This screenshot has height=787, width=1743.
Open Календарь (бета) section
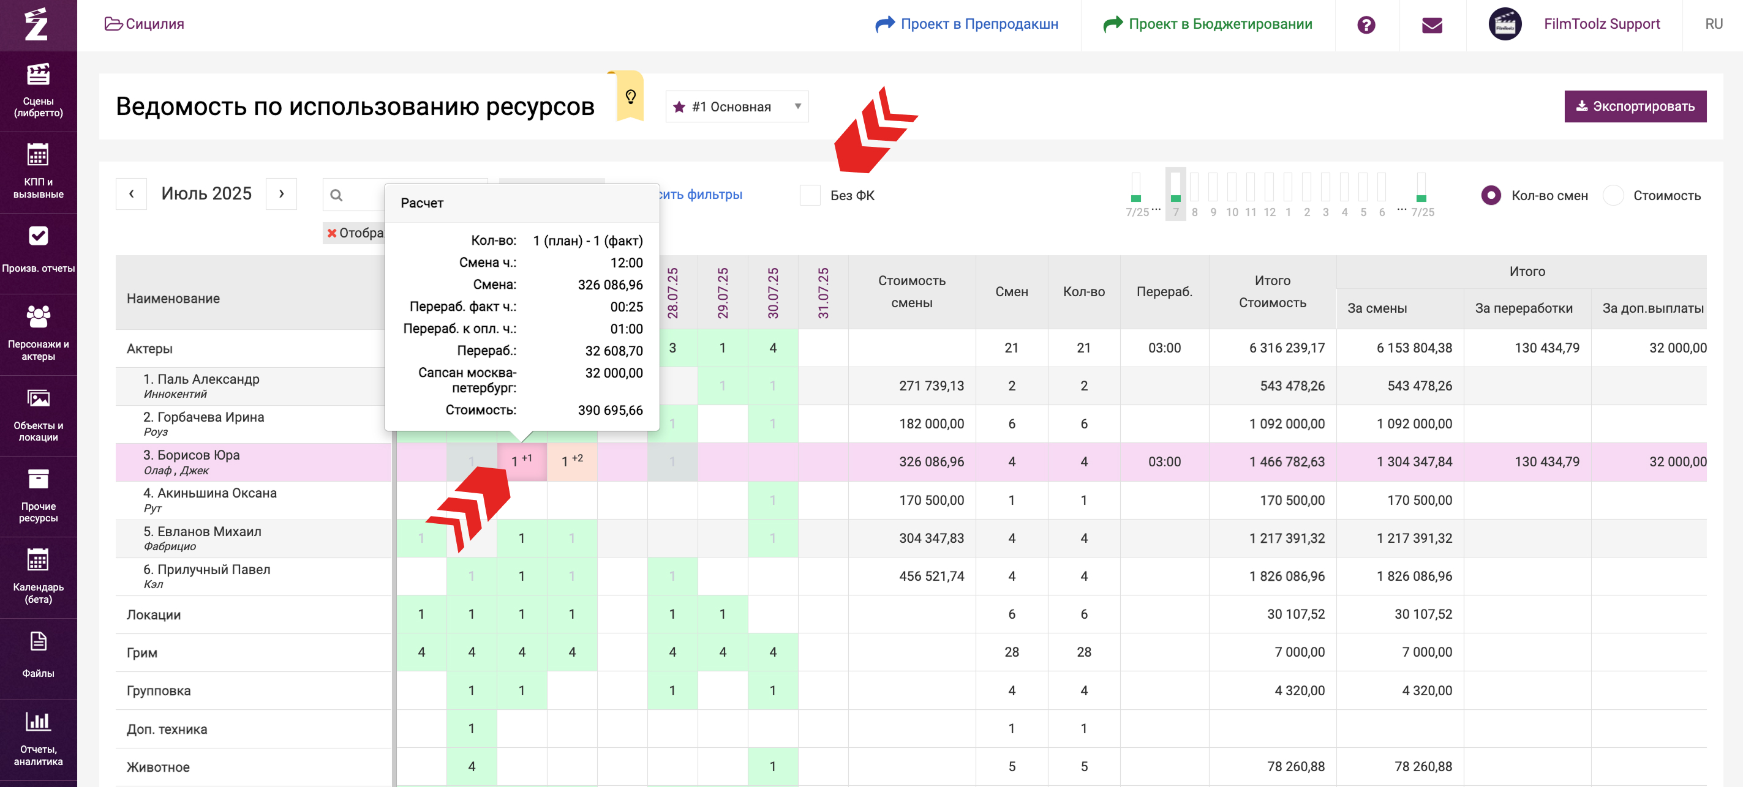[39, 576]
